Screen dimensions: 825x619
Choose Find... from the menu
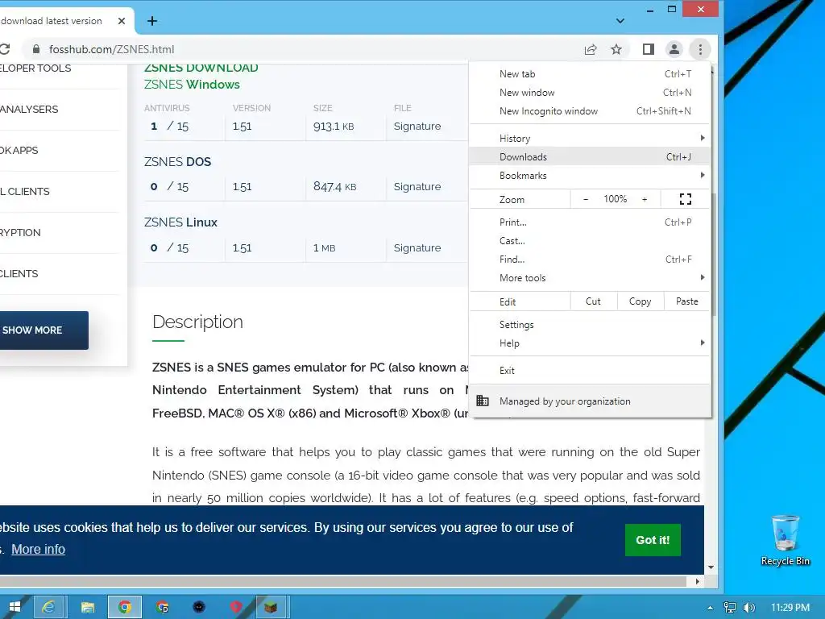[589, 259]
